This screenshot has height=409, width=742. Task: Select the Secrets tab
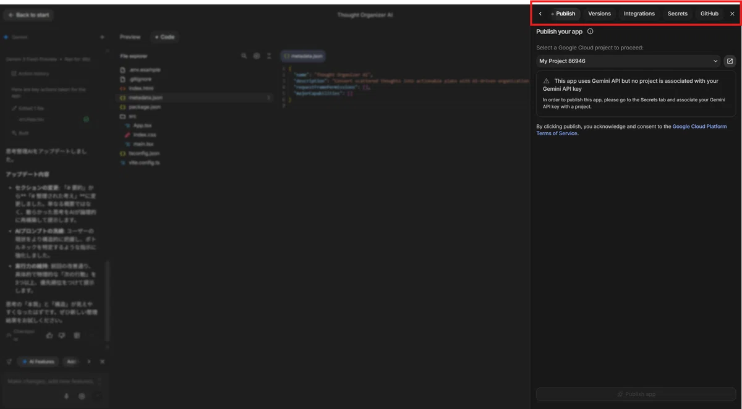tap(678, 14)
